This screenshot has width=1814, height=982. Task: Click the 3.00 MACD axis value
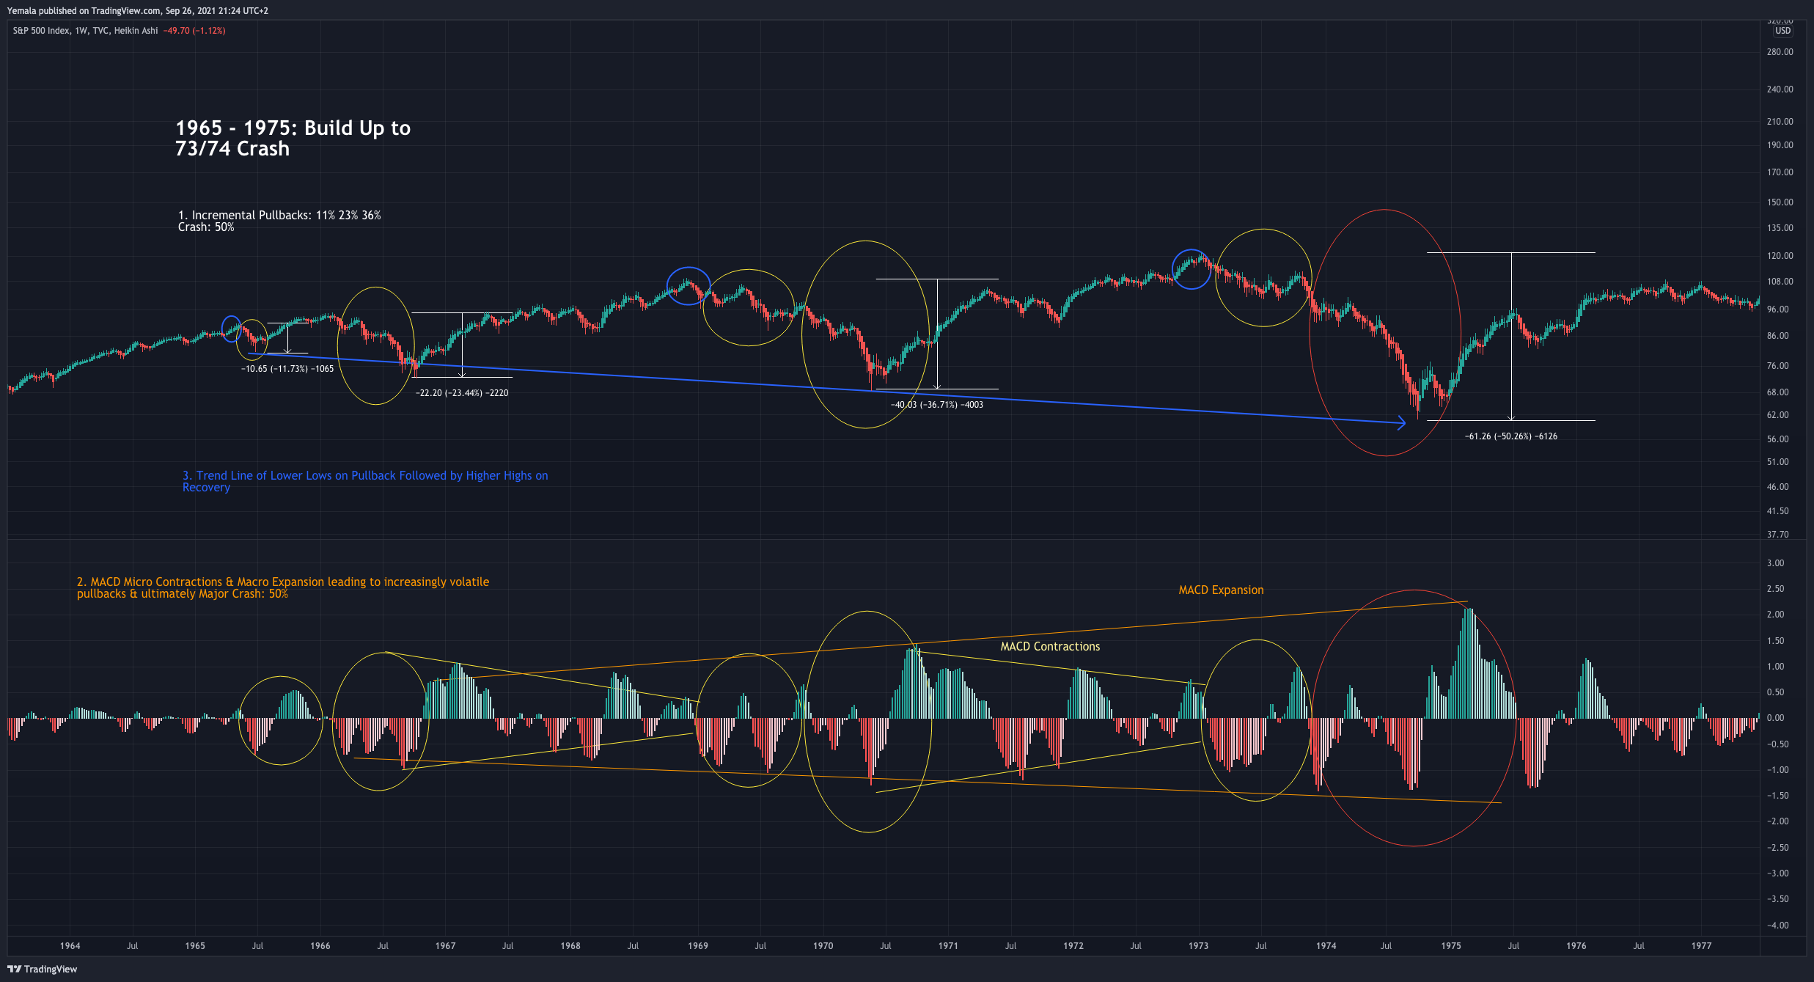[1775, 563]
